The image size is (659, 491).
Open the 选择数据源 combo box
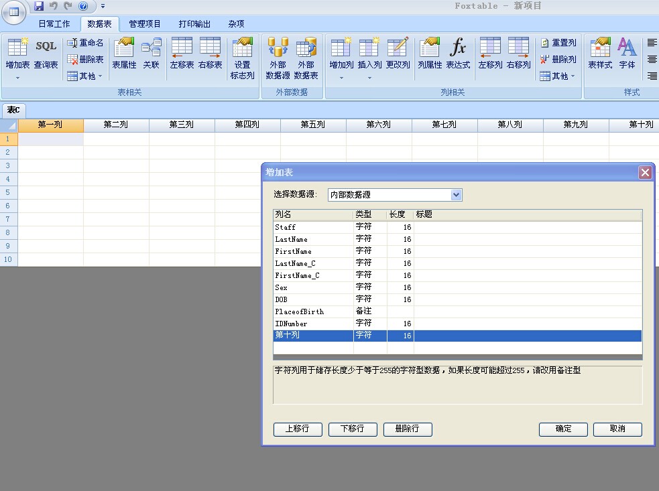395,195
